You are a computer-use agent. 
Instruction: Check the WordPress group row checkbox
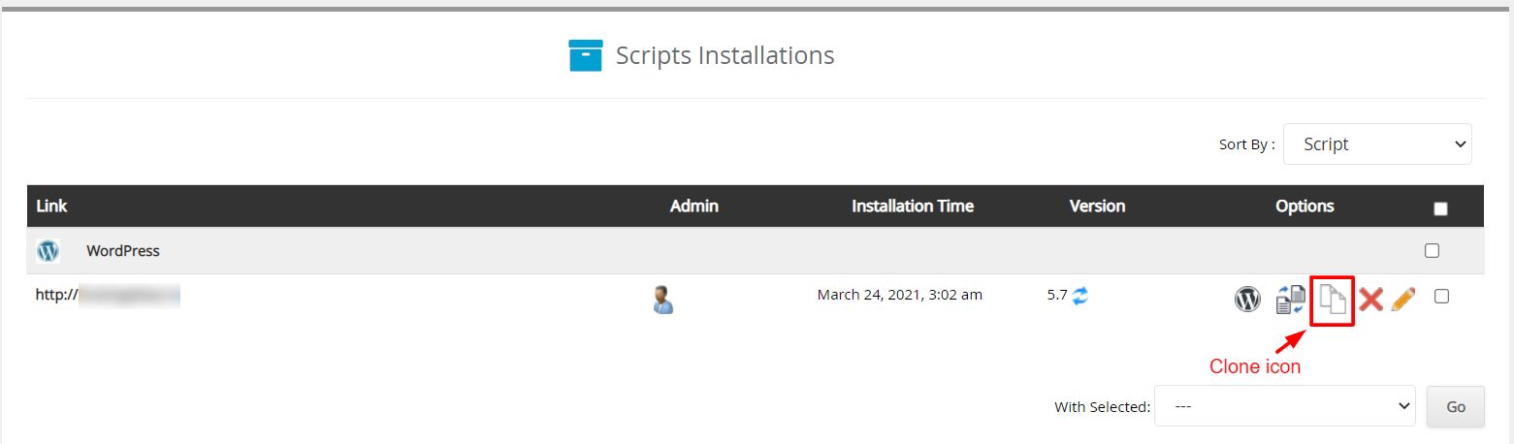tap(1432, 250)
